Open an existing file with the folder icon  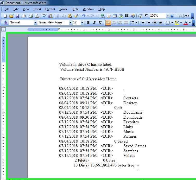(11, 16)
